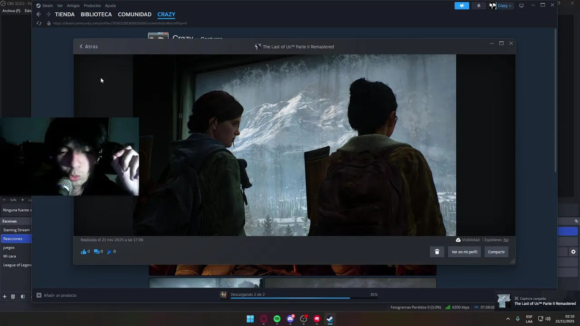This screenshot has width=580, height=326.
Task: Show hidden system tray icons chevron
Action: pos(507,319)
